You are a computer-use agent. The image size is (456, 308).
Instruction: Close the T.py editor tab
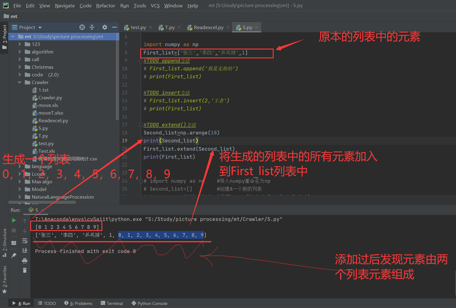[179, 27]
